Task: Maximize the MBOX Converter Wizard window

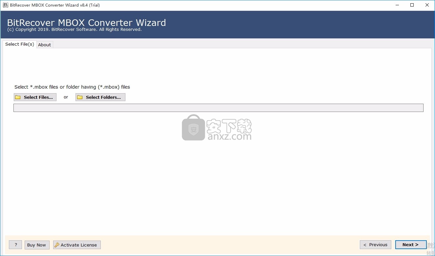Action: (412, 5)
